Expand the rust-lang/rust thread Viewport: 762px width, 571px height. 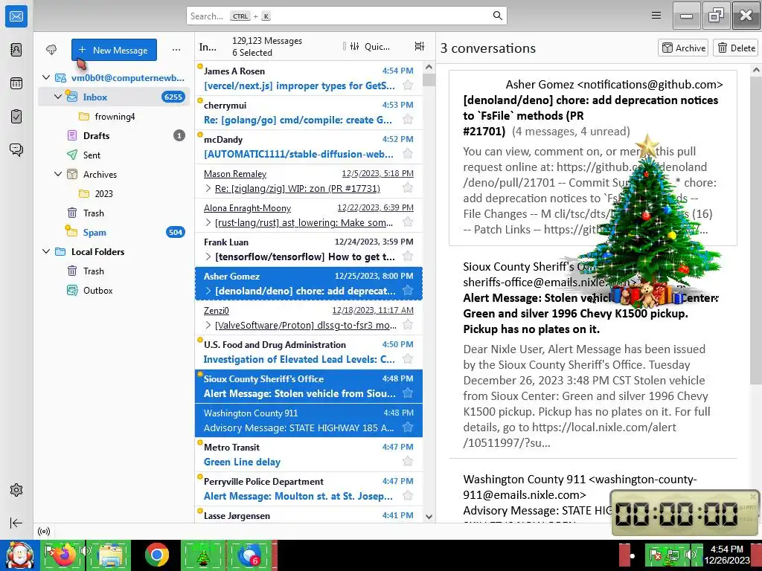[208, 222]
